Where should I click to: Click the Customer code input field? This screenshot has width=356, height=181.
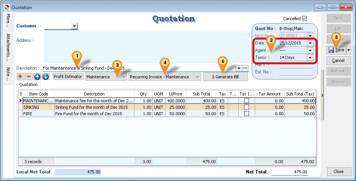[x=57, y=26]
